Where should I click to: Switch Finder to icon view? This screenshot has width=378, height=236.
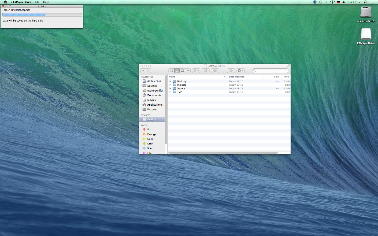[171, 71]
